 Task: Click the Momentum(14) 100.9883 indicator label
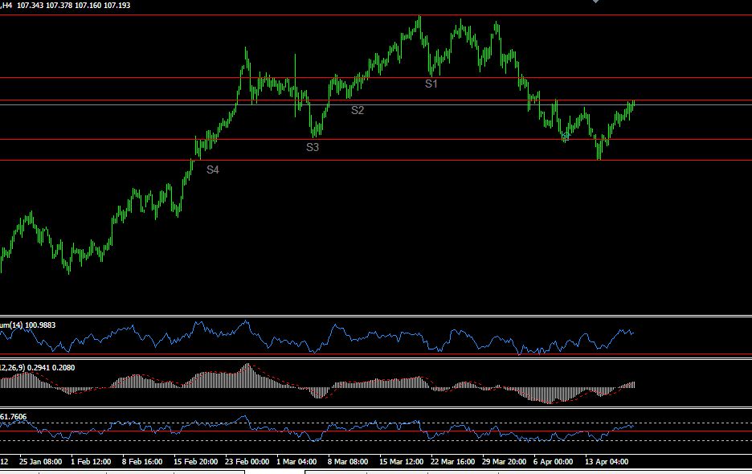28,325
